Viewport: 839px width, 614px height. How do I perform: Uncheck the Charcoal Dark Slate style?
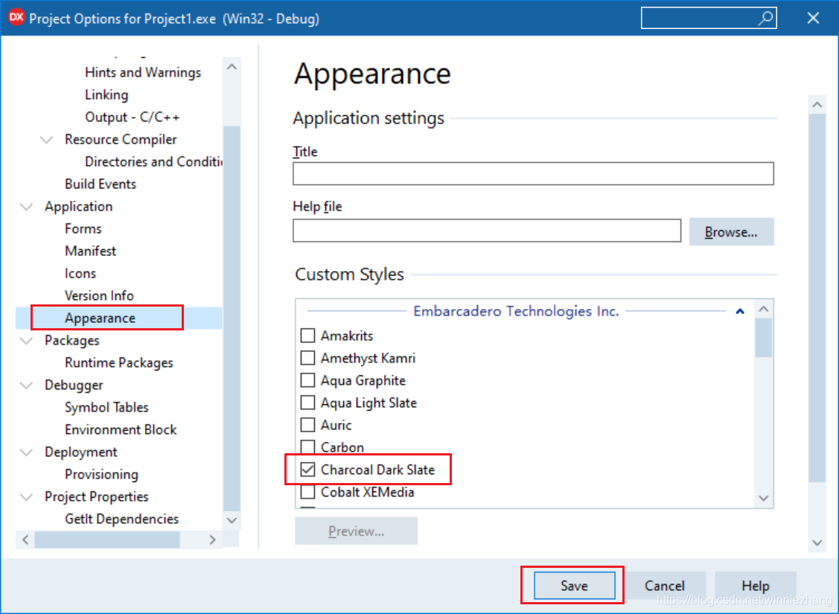(307, 470)
